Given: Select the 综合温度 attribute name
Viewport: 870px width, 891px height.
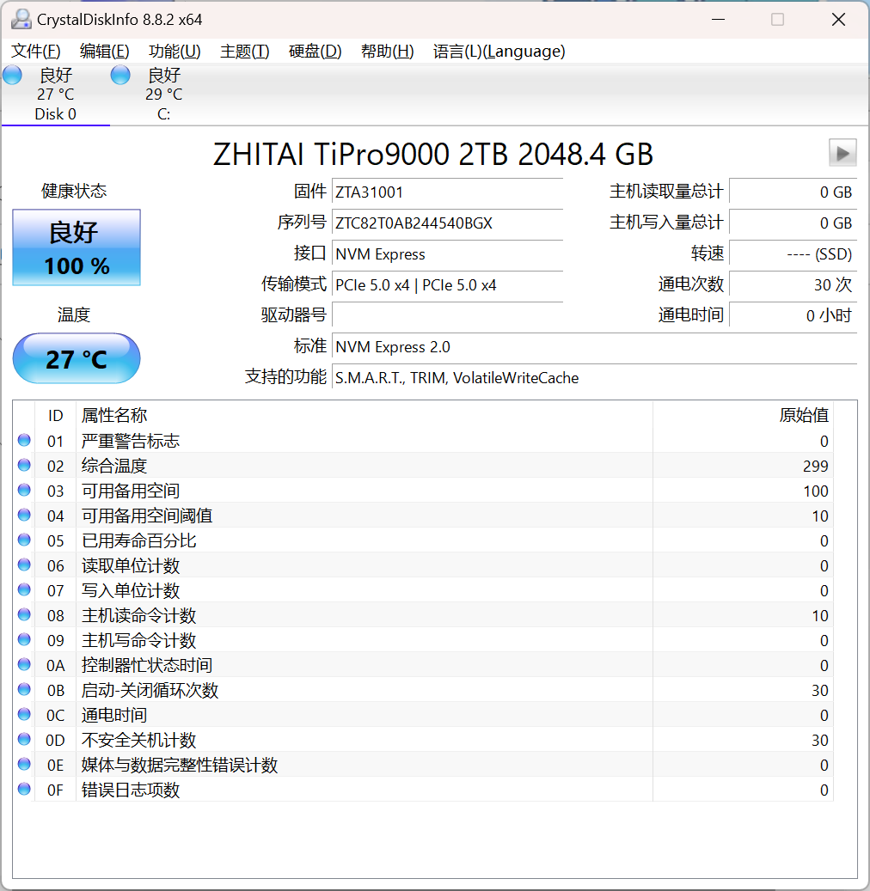Looking at the screenshot, I should [x=113, y=466].
